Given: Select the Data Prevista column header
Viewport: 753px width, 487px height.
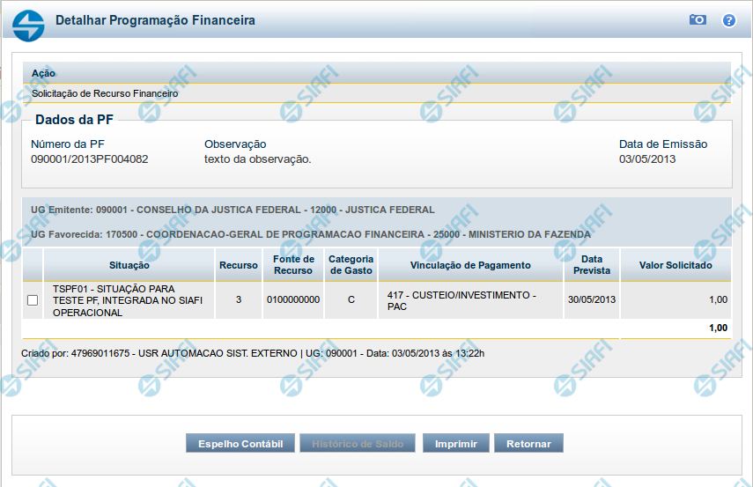Looking at the screenshot, I should click(592, 265).
